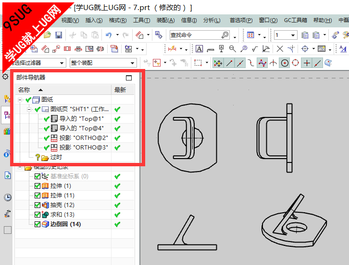The width and height of the screenshot is (349, 265).
Task: Select the Rapid Dimension tool
Action: 172,48
